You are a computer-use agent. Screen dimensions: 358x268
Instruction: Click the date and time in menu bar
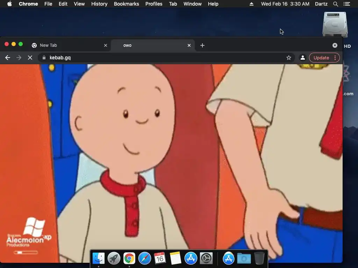pos(285,4)
